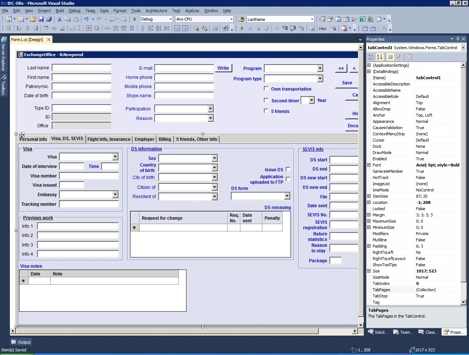469x355 pixels.
Task: Click the Tab Order icon
Action: tap(225, 28)
